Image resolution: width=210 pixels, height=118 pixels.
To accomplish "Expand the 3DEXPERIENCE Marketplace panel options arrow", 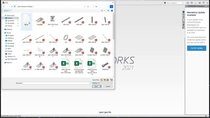I will point(206,6).
